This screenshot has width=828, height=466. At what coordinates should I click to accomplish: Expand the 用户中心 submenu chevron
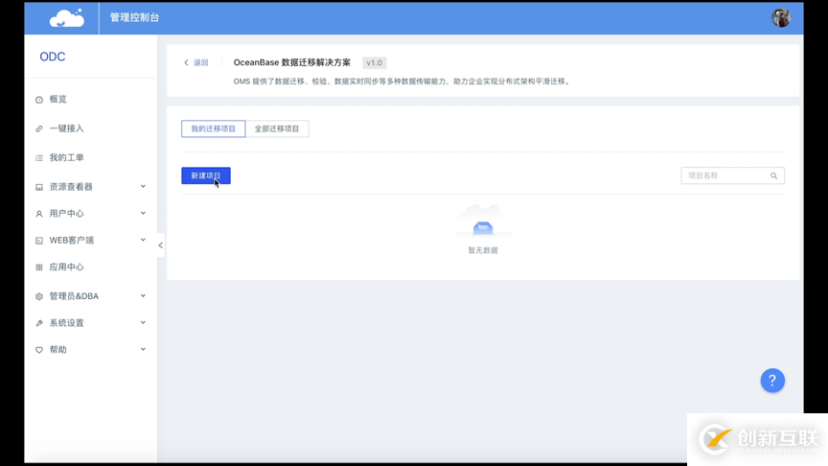pos(143,213)
